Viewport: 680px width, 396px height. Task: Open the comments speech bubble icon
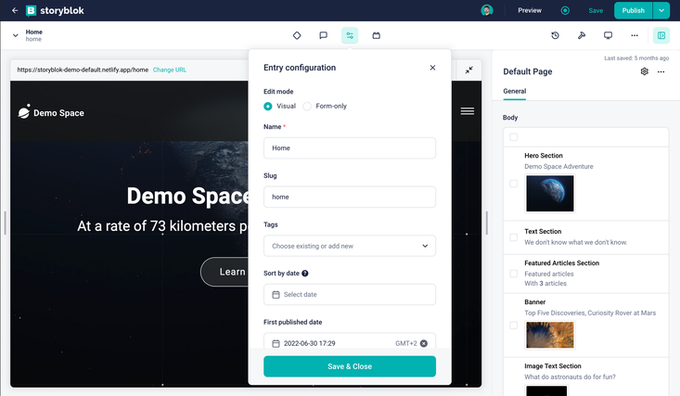coord(323,35)
